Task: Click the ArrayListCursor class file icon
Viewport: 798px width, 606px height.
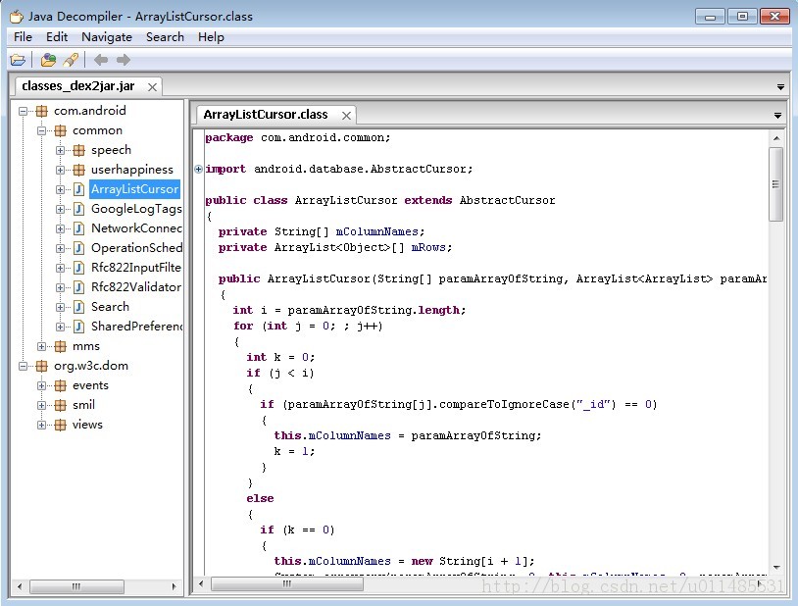Action: tap(78, 189)
